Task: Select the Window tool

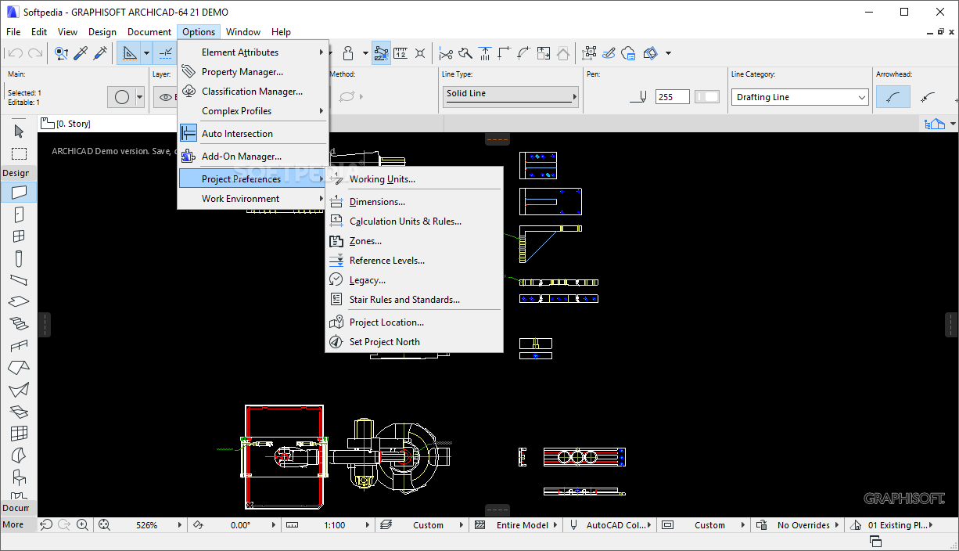Action: (x=19, y=236)
